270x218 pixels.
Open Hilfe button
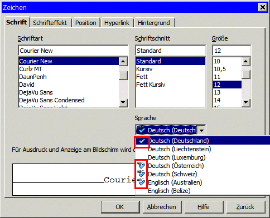204,207
